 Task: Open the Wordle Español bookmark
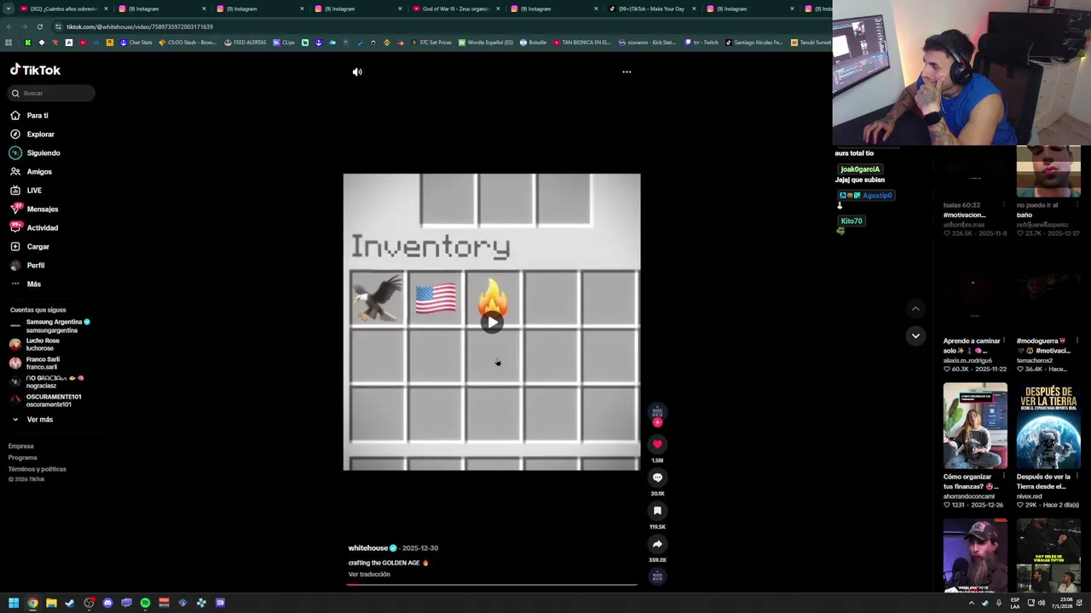[486, 43]
